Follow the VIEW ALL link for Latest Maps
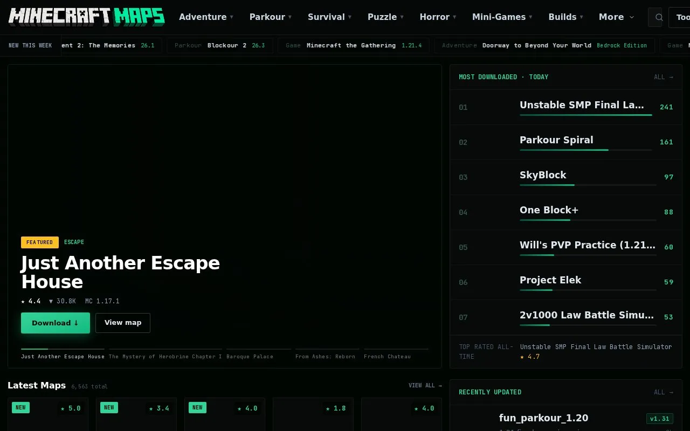 (x=425, y=386)
